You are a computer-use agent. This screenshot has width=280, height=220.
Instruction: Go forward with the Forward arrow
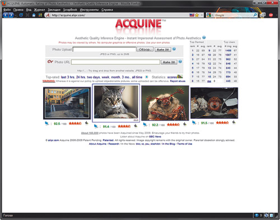[x=11, y=15]
